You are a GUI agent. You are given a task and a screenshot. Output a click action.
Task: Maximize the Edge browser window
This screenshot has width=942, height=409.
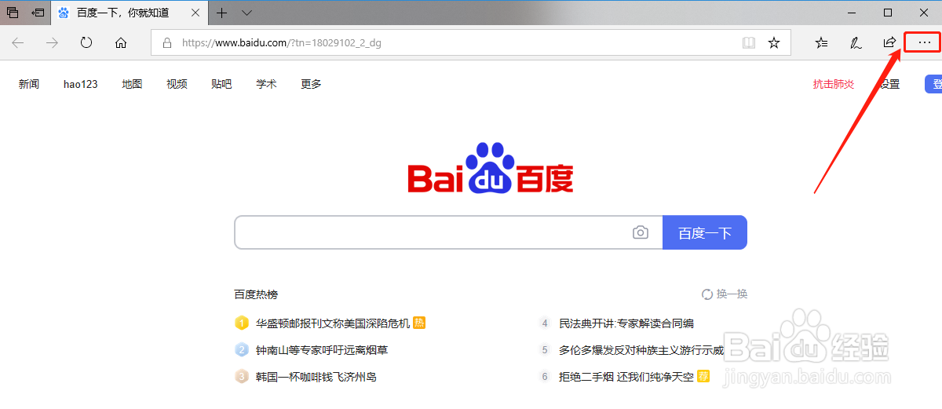click(888, 13)
